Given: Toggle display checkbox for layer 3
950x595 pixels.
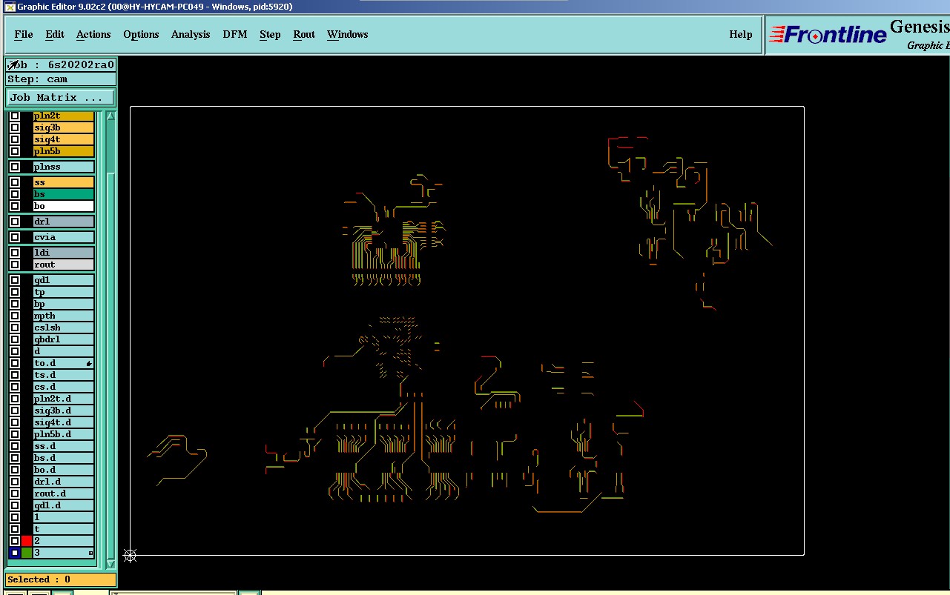Looking at the screenshot, I should coord(15,553).
